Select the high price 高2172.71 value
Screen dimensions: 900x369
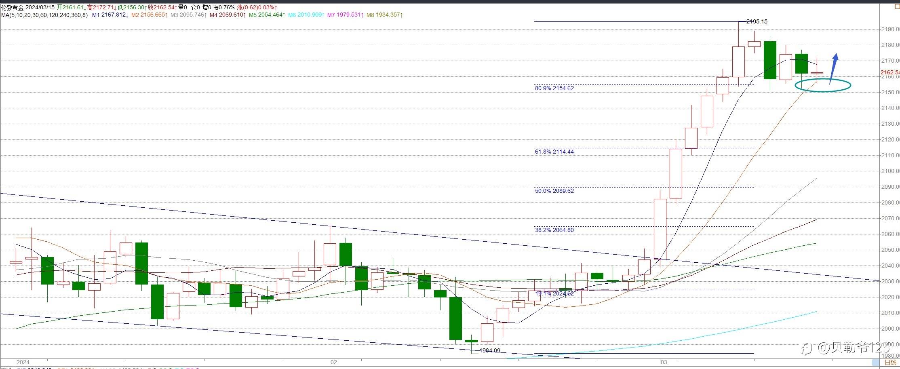[102, 8]
